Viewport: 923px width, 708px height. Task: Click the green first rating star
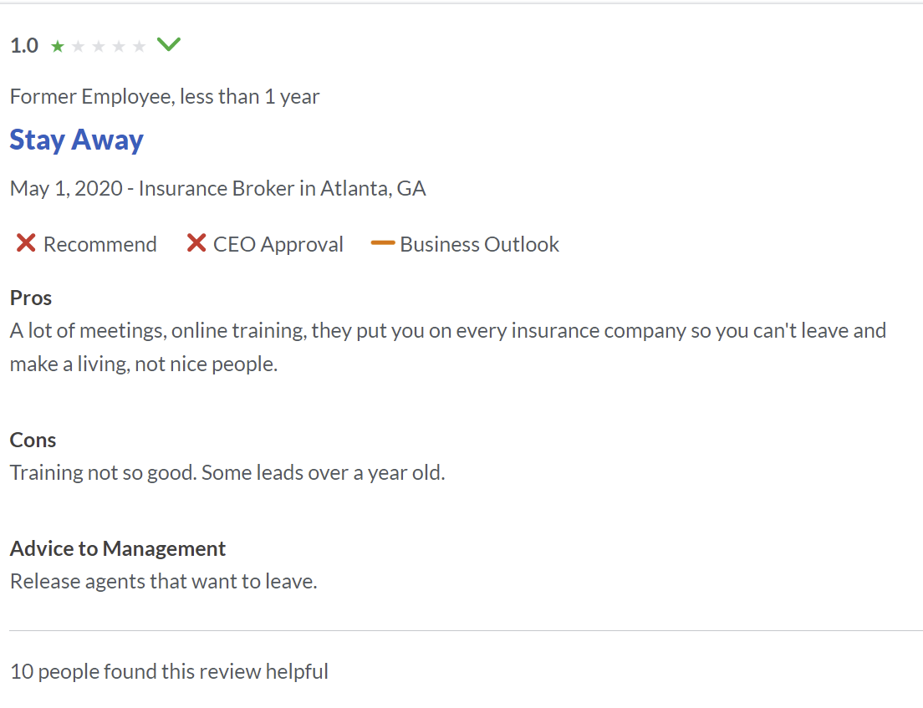[58, 47]
